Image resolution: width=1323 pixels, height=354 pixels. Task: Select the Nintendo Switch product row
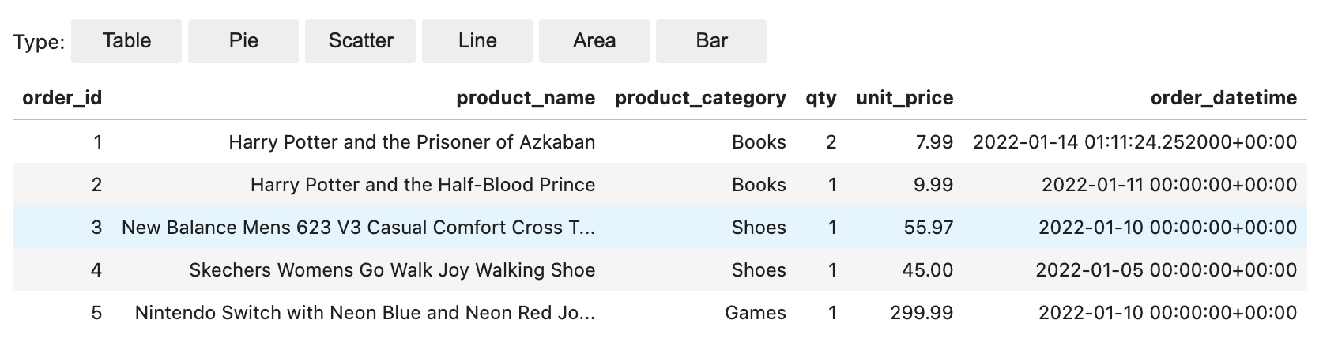point(660,313)
